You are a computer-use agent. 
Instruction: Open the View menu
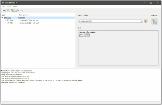9,6
